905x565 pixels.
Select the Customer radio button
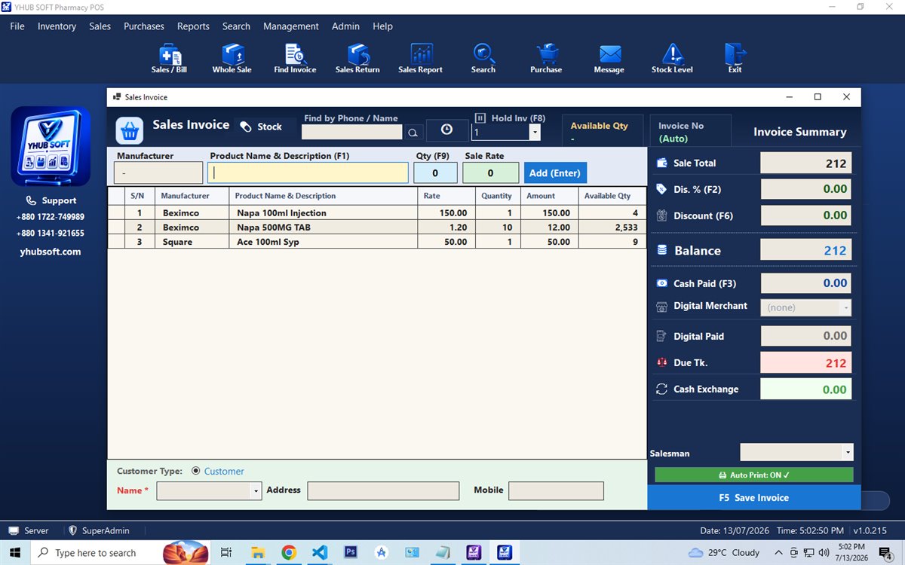(196, 471)
